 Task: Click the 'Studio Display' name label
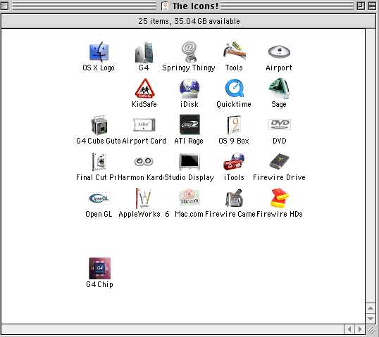(x=189, y=177)
